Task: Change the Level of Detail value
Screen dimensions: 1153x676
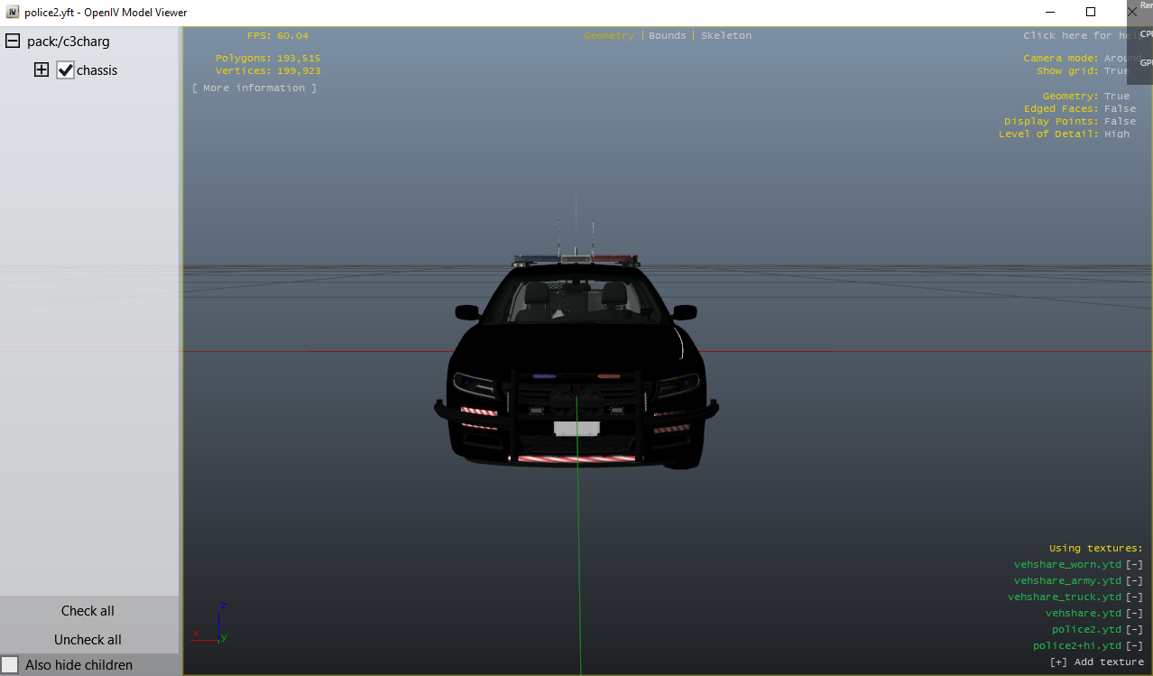Action: pyautogui.click(x=1116, y=134)
